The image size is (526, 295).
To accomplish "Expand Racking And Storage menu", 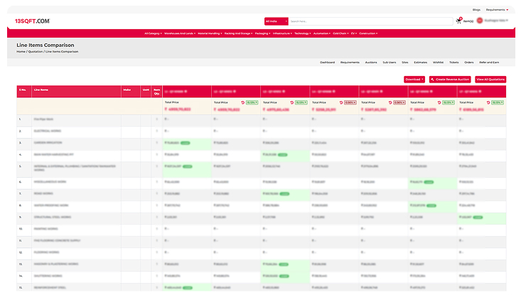I will tap(238, 33).
